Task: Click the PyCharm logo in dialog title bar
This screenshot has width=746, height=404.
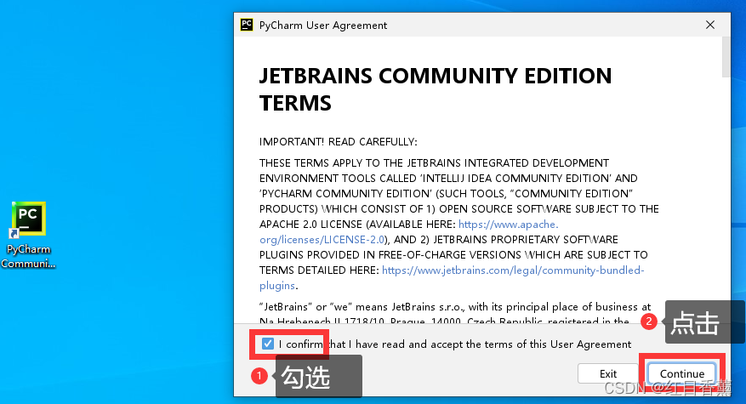Action: click(x=247, y=25)
